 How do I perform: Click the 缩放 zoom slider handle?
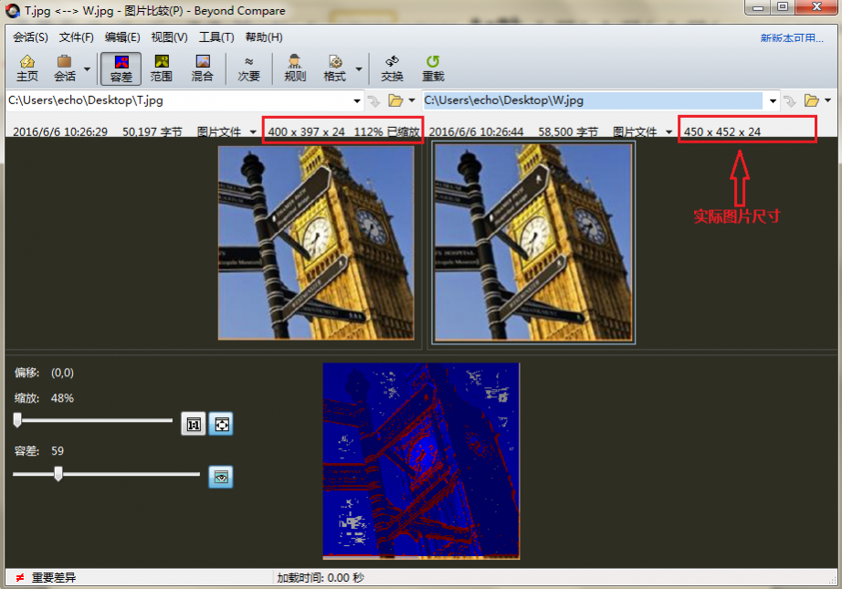pos(17,420)
